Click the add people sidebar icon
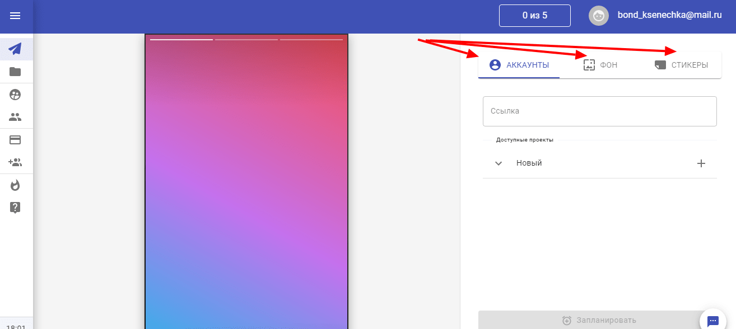736x329 pixels. [16, 162]
